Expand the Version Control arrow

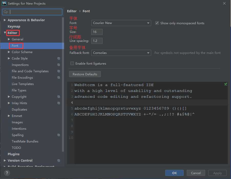(x=5, y=160)
